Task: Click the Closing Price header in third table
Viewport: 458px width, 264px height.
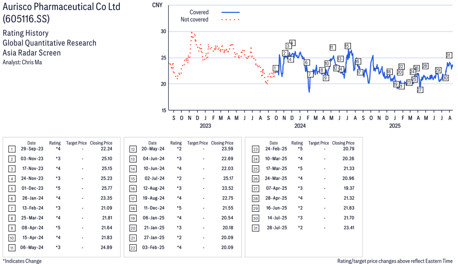Action: pos(343,143)
